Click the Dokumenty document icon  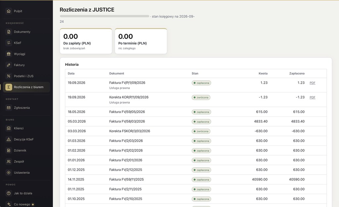[9, 32]
